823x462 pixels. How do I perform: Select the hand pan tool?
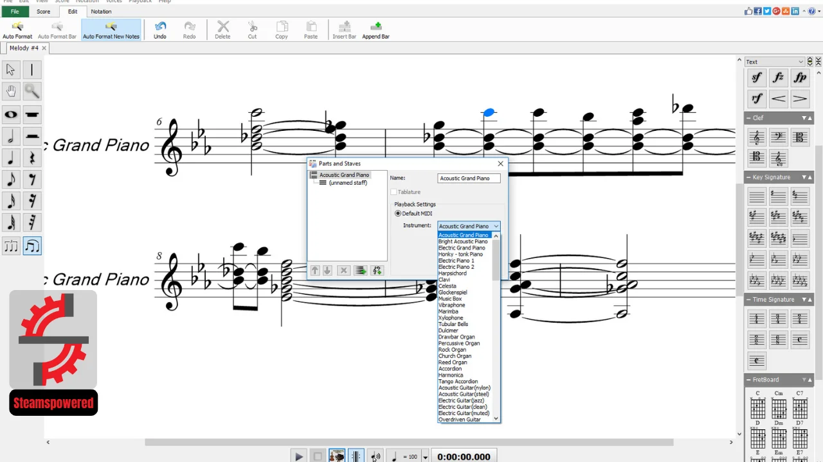[11, 91]
